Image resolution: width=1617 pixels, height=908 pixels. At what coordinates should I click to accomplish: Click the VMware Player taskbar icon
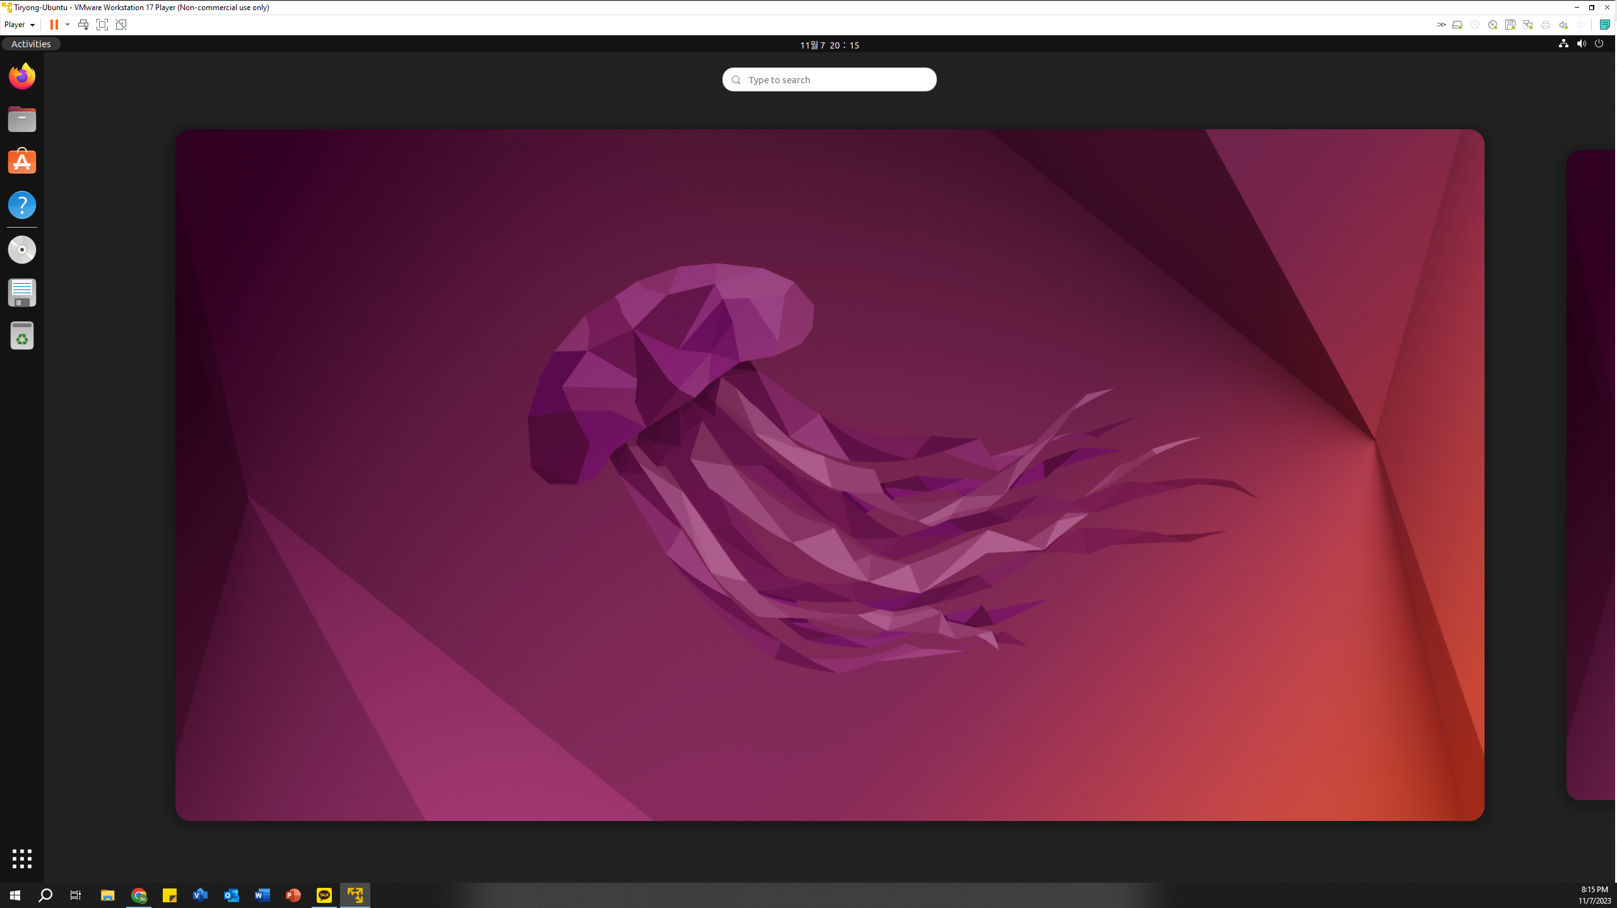355,895
